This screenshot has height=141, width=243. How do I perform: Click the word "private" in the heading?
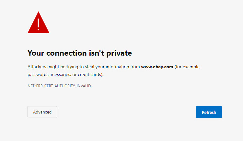119,54
